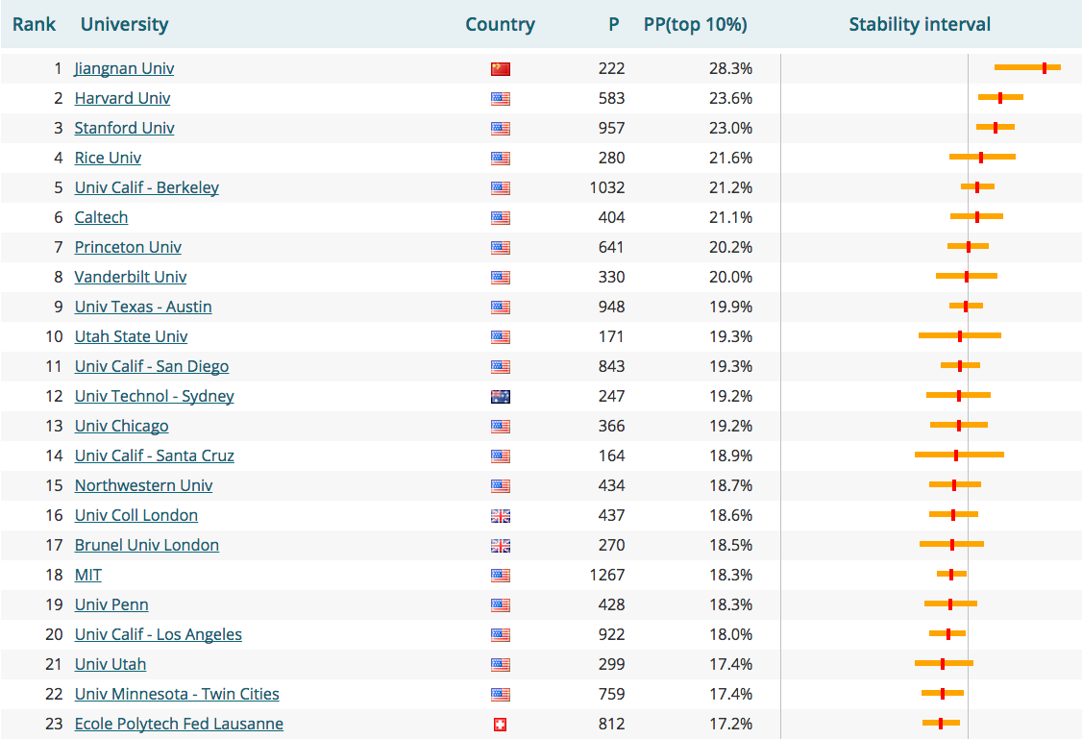Click the Australia flag for Univ Technol - Sydney

click(x=501, y=397)
